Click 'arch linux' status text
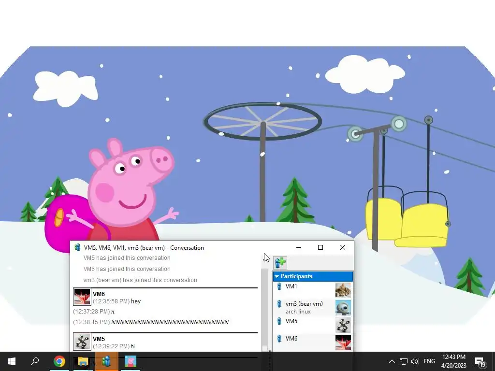The image size is (495, 371). point(298,312)
